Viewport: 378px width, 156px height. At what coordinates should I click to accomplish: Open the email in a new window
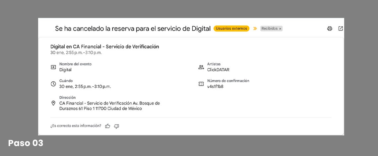[x=341, y=29]
